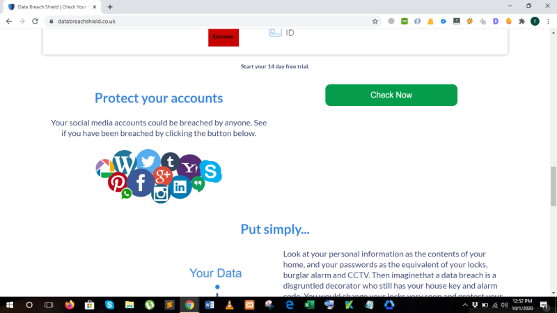Close the Data Breach Shield tab

click(95, 7)
